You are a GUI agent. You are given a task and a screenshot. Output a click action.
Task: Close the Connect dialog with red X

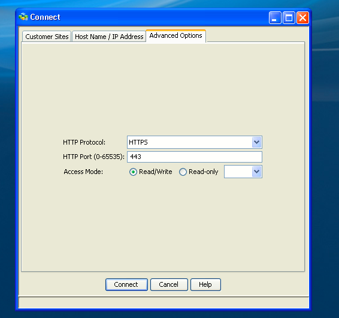(302, 17)
